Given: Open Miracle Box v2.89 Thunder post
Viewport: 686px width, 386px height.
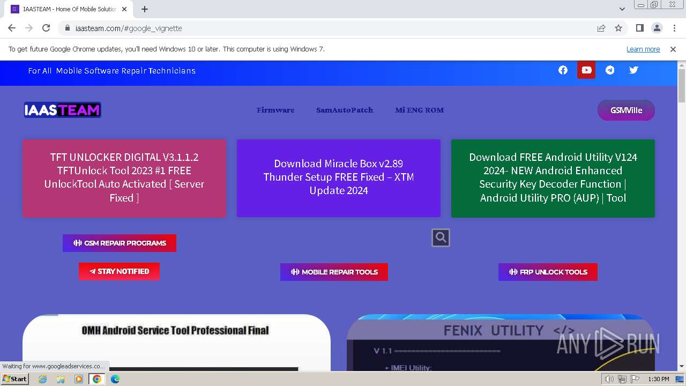Looking at the screenshot, I should tap(339, 178).
